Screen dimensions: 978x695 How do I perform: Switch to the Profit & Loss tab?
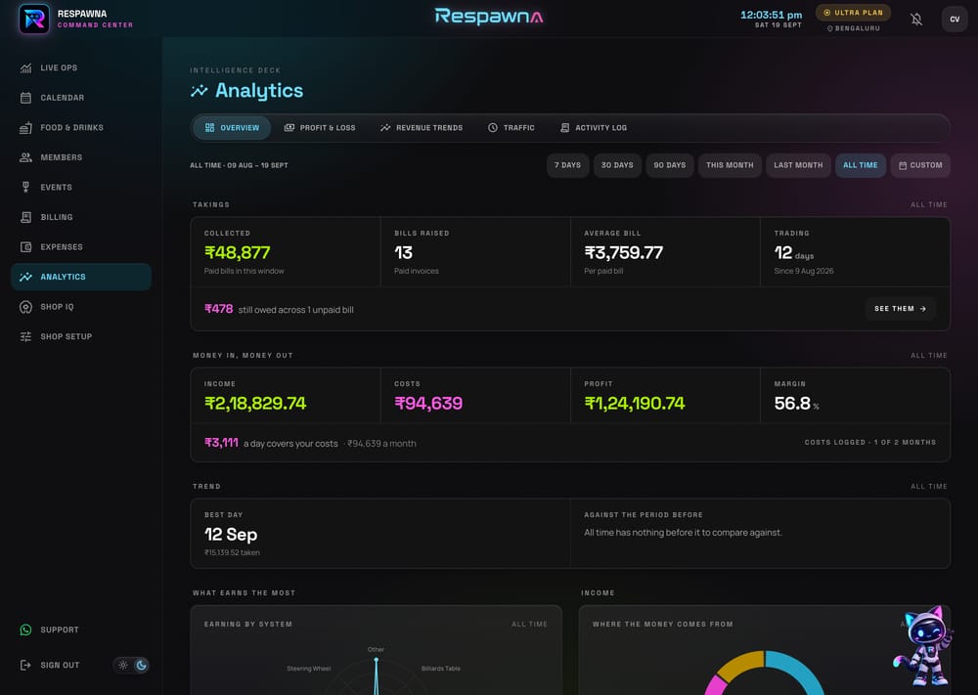coord(320,128)
